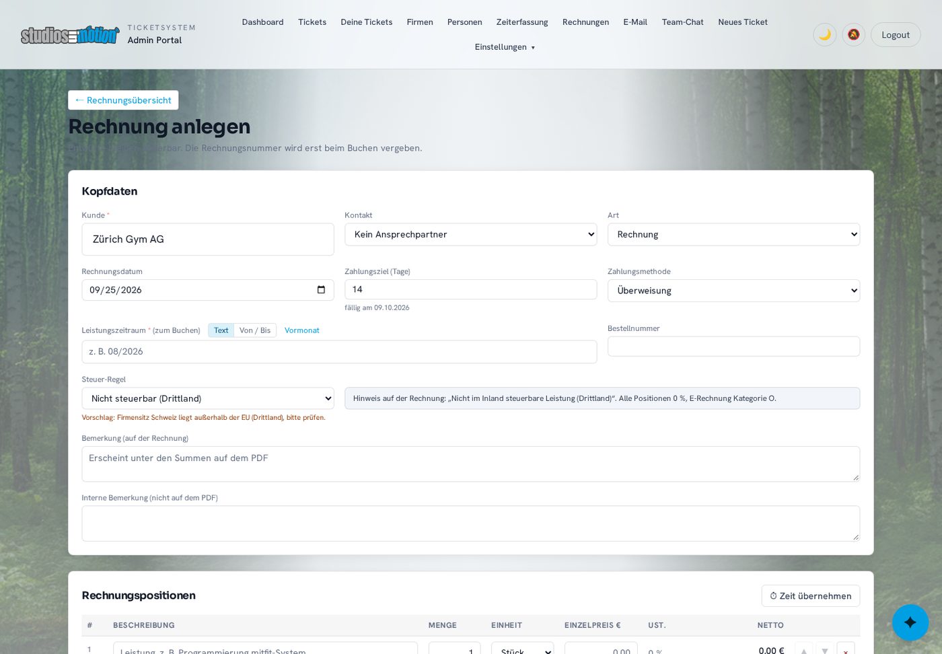Image resolution: width=942 pixels, height=654 pixels.
Task: Open the Zahlungsmethode dropdown
Action: click(x=733, y=291)
